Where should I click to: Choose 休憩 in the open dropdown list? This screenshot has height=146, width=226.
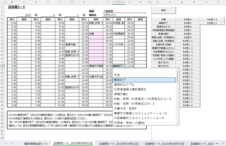click(144, 75)
